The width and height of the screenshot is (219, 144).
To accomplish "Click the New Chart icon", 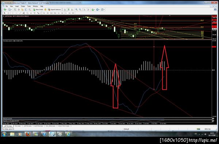I will pyautogui.click(x=5, y=10).
